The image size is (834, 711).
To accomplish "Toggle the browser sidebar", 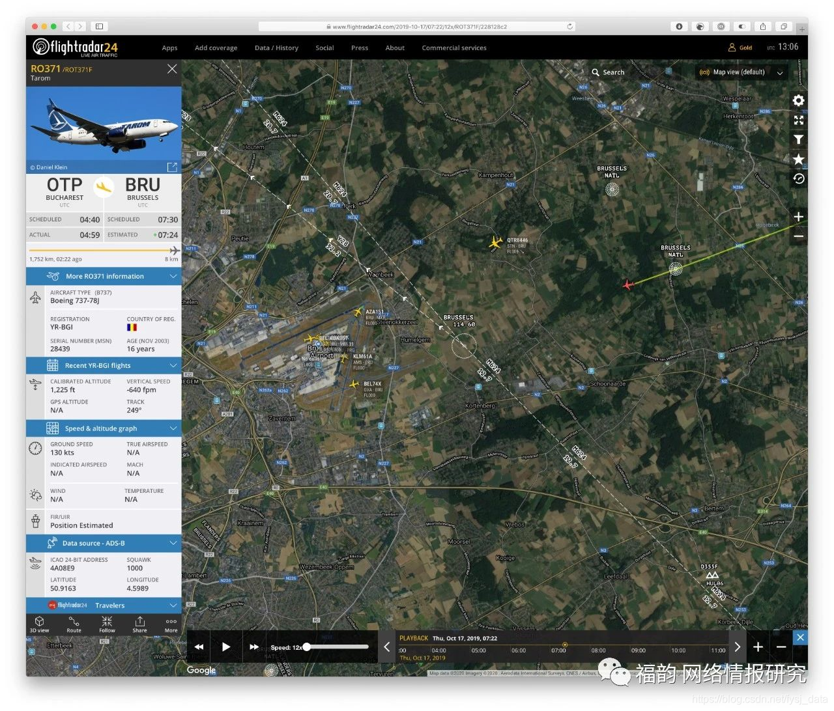I will click(x=99, y=27).
